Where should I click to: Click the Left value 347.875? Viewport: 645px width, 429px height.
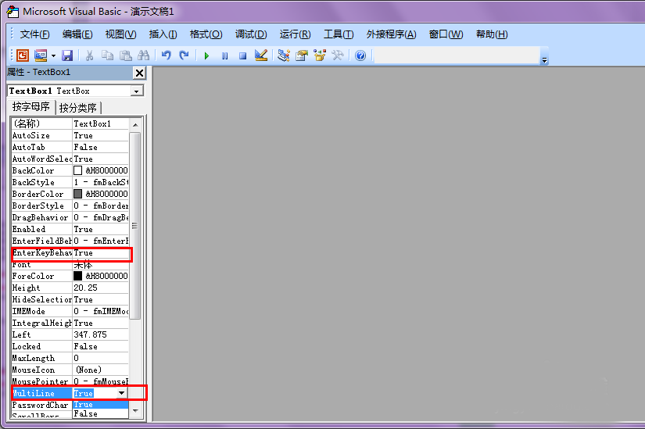click(x=100, y=334)
